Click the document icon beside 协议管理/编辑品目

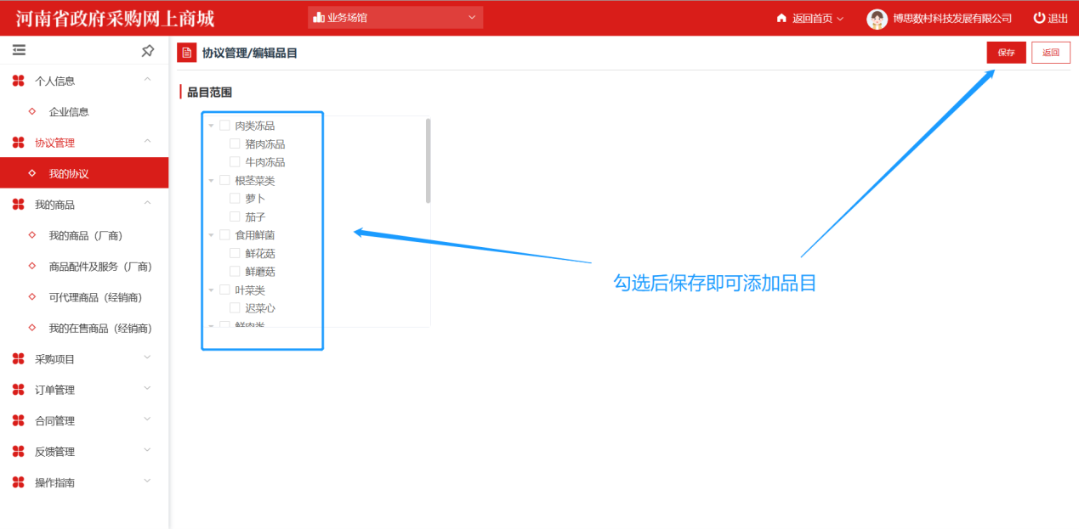point(186,53)
